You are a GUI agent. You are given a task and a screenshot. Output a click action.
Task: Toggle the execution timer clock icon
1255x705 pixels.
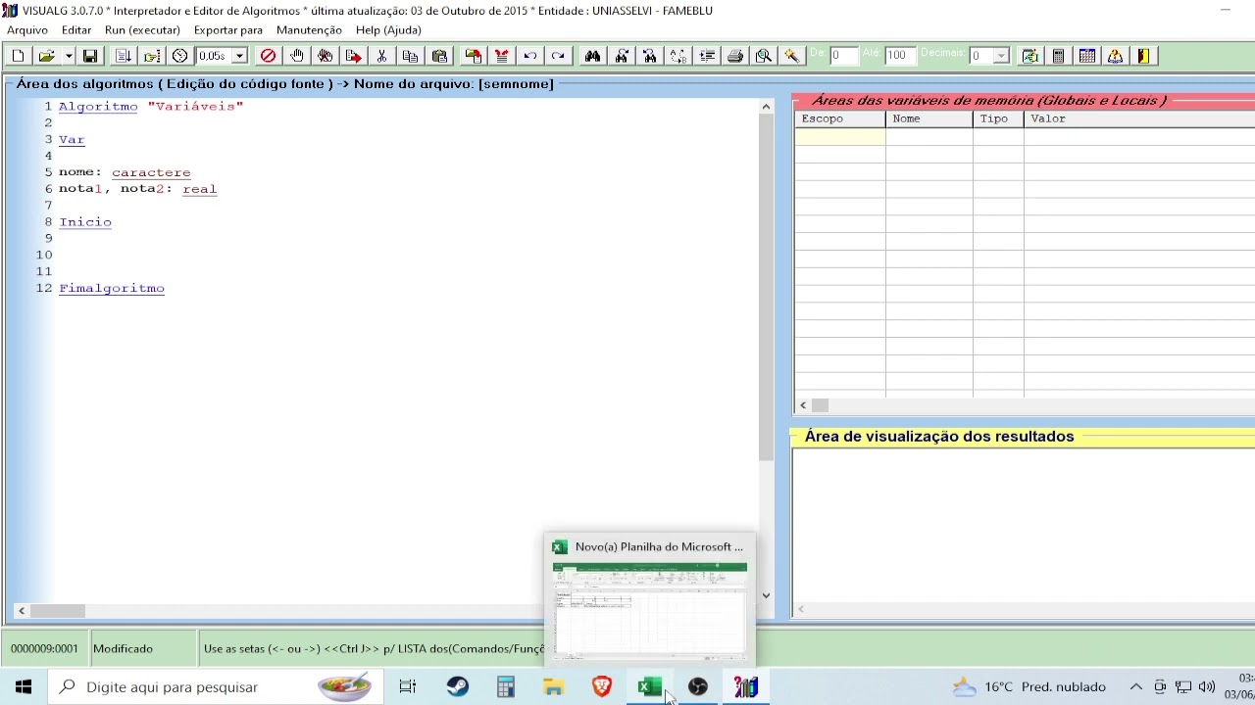coord(179,56)
